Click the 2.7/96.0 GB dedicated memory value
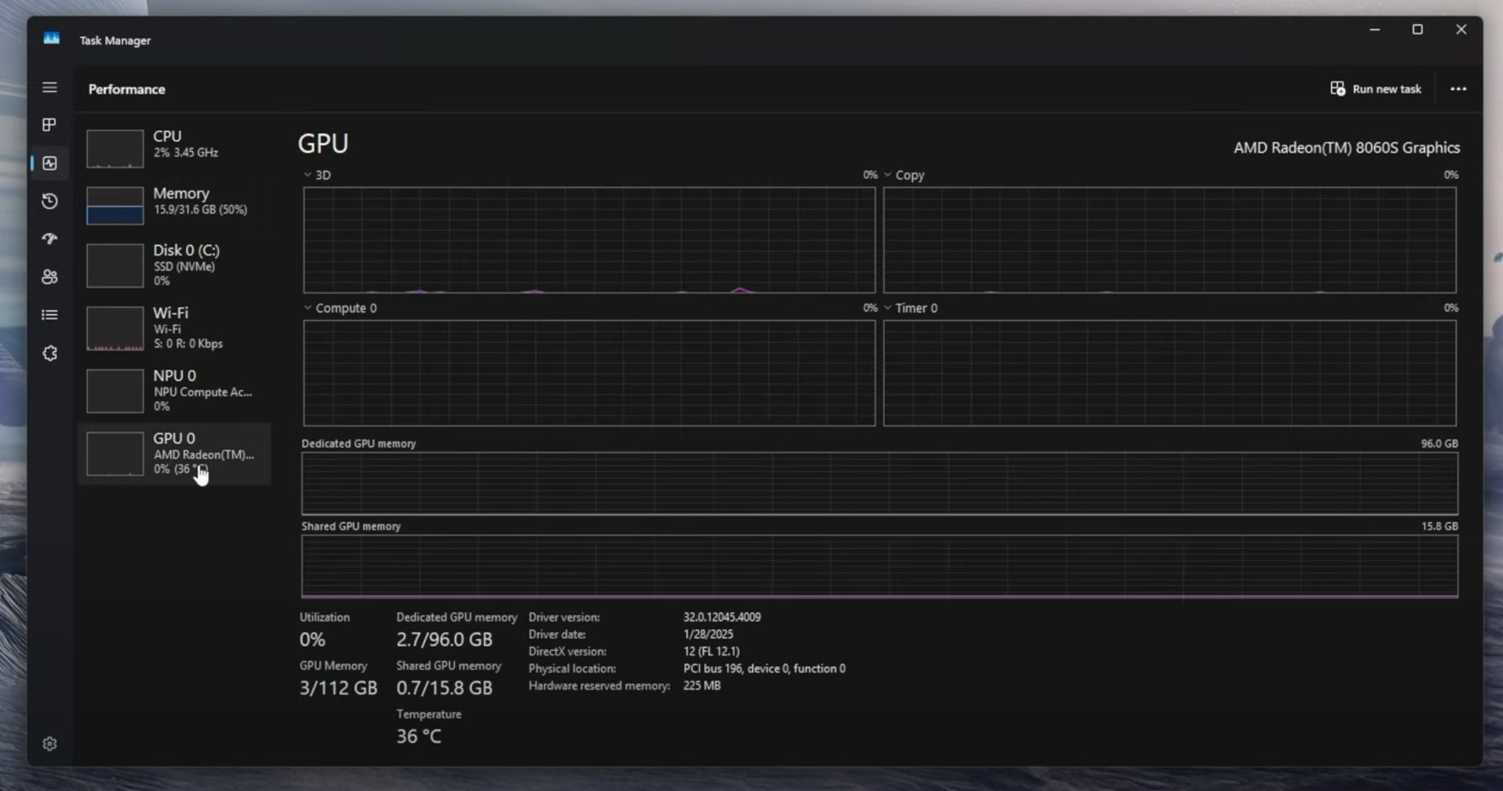 pyautogui.click(x=444, y=639)
